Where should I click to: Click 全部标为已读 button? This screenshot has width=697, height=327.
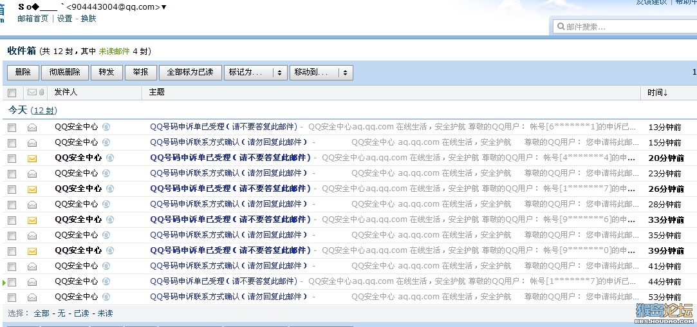click(x=191, y=73)
